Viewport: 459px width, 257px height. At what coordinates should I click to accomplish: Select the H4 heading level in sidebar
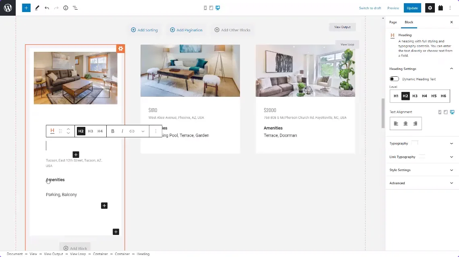click(424, 96)
